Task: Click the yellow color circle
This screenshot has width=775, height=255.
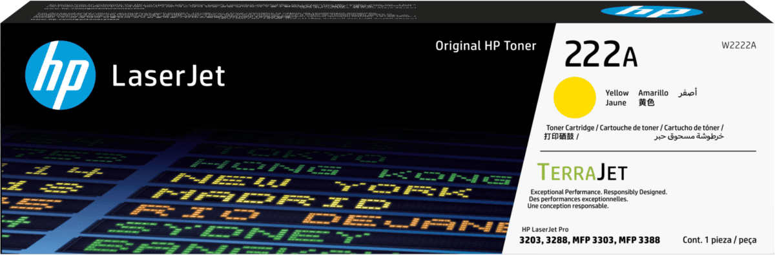Action: (574, 97)
